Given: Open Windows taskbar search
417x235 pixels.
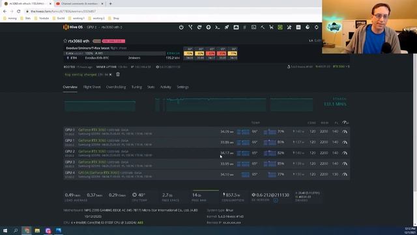Looking at the screenshot, I should tap(16, 230).
